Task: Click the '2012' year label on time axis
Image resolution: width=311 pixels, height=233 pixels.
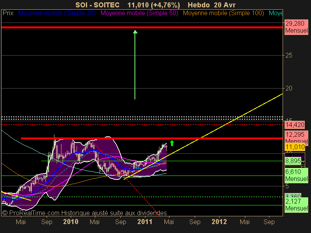Action: point(219,222)
